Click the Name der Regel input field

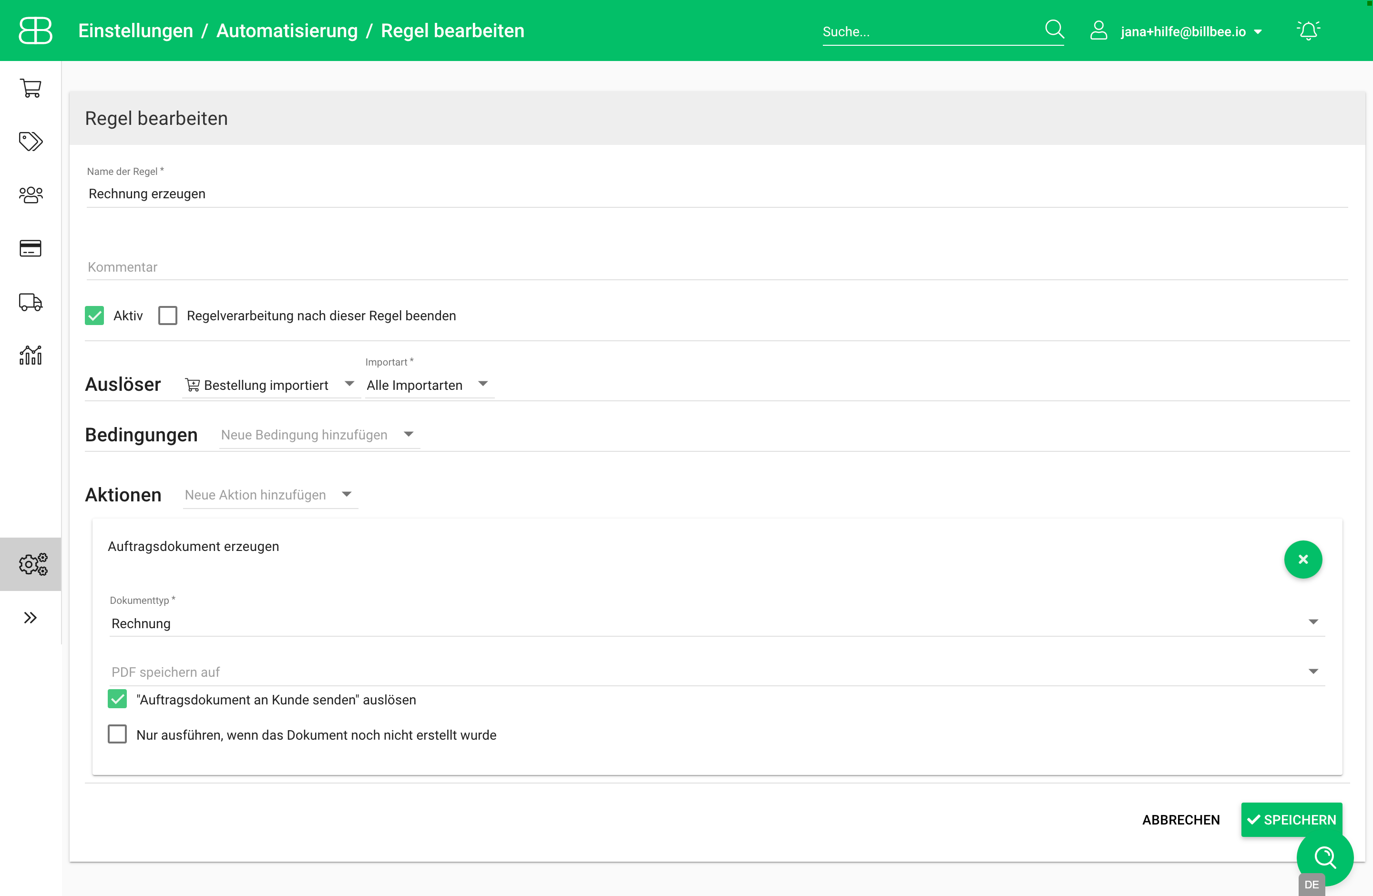pos(717,193)
